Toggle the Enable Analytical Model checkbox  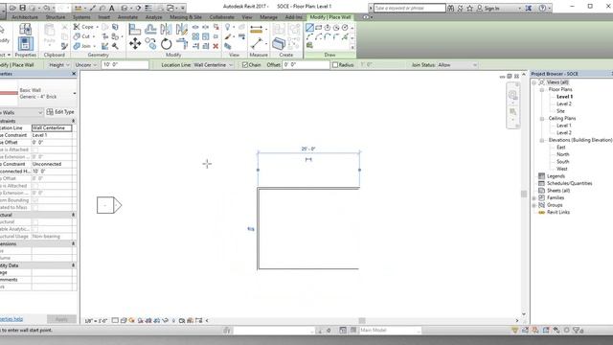tap(34, 229)
